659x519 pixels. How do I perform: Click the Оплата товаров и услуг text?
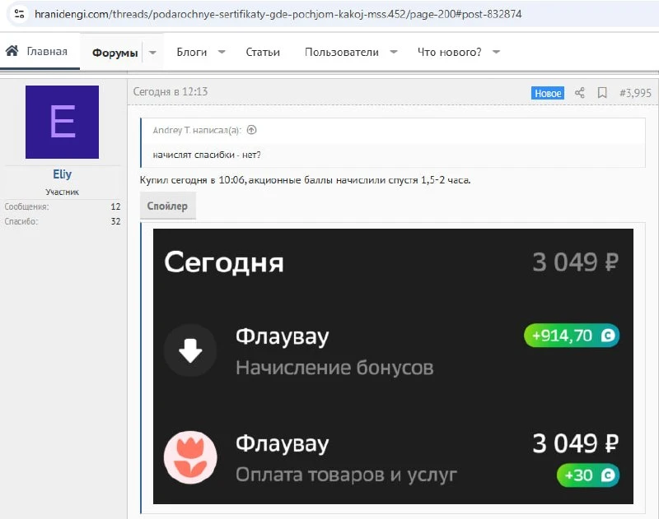(346, 475)
